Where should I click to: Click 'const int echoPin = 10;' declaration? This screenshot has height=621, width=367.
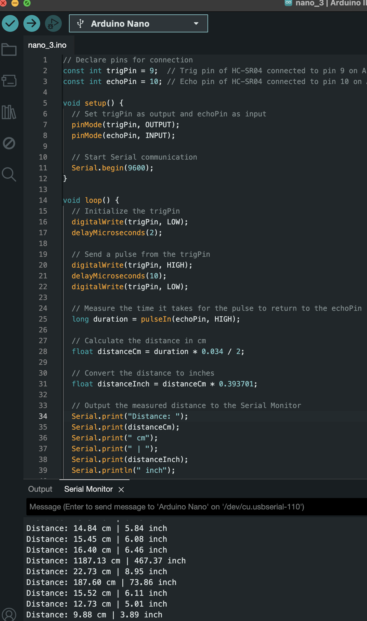tap(112, 82)
